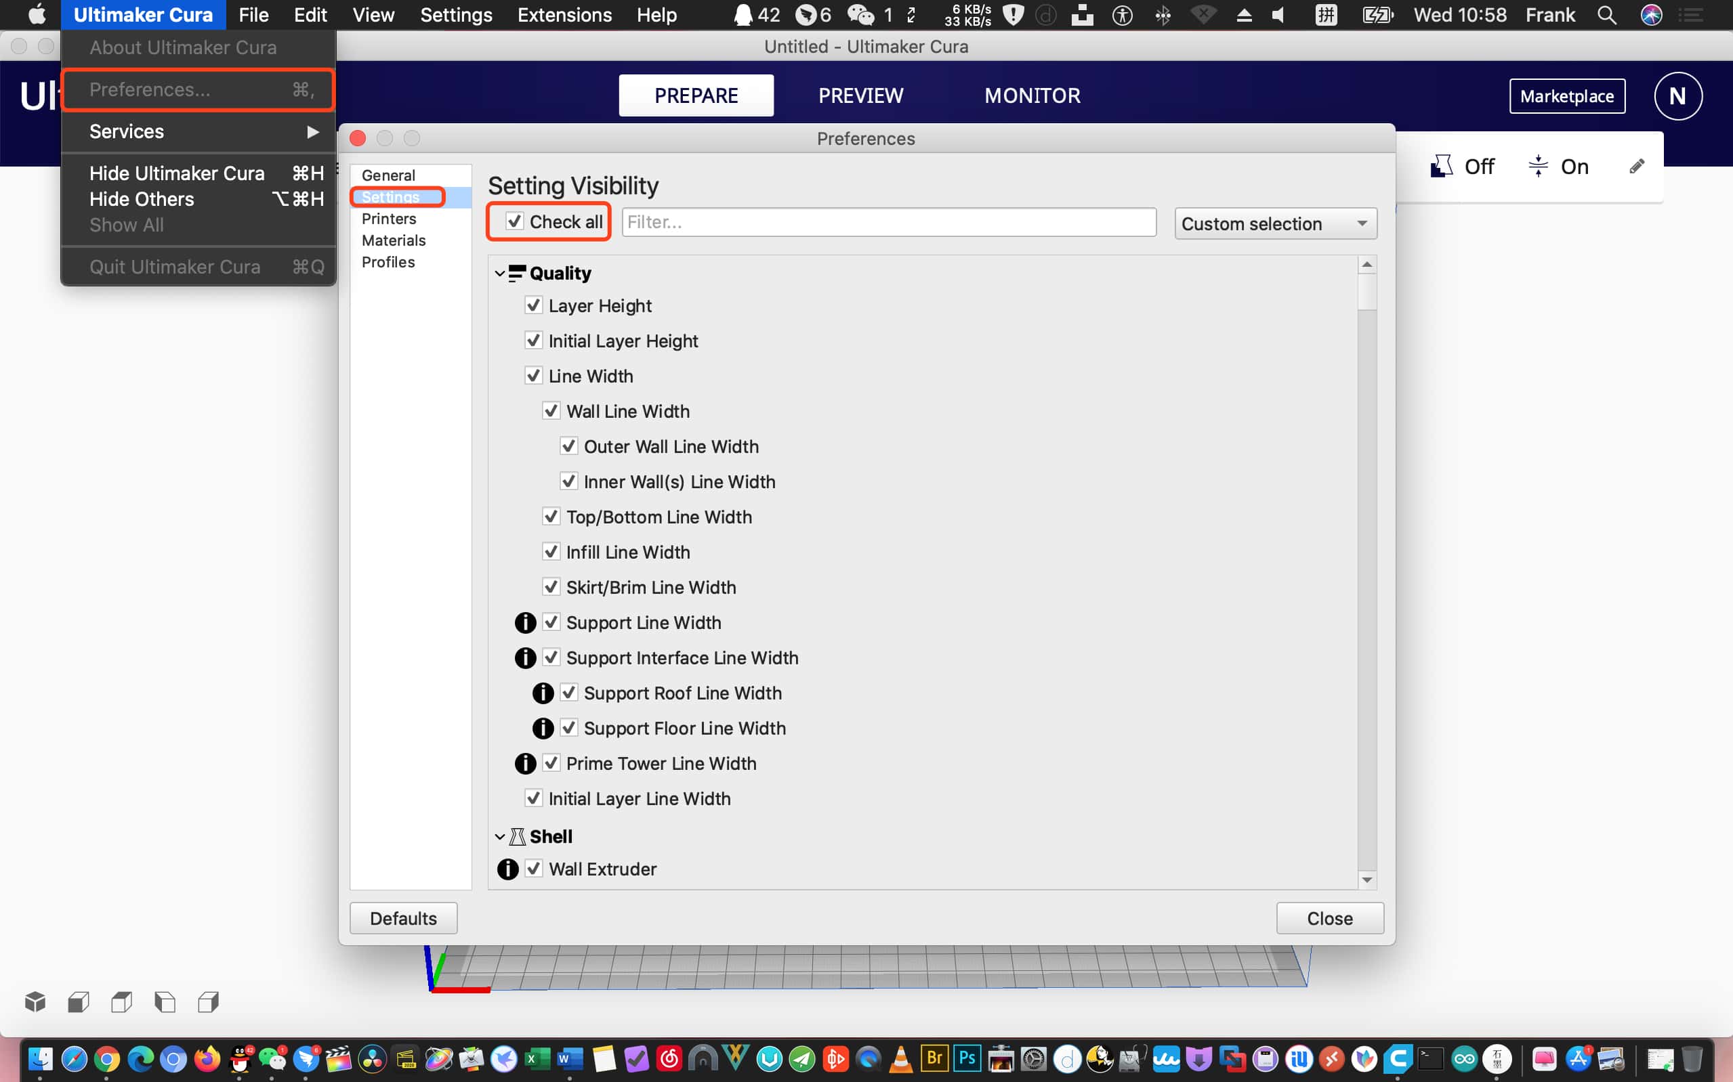Click the PREPARE stage button
The height and width of the screenshot is (1082, 1733).
(696, 95)
